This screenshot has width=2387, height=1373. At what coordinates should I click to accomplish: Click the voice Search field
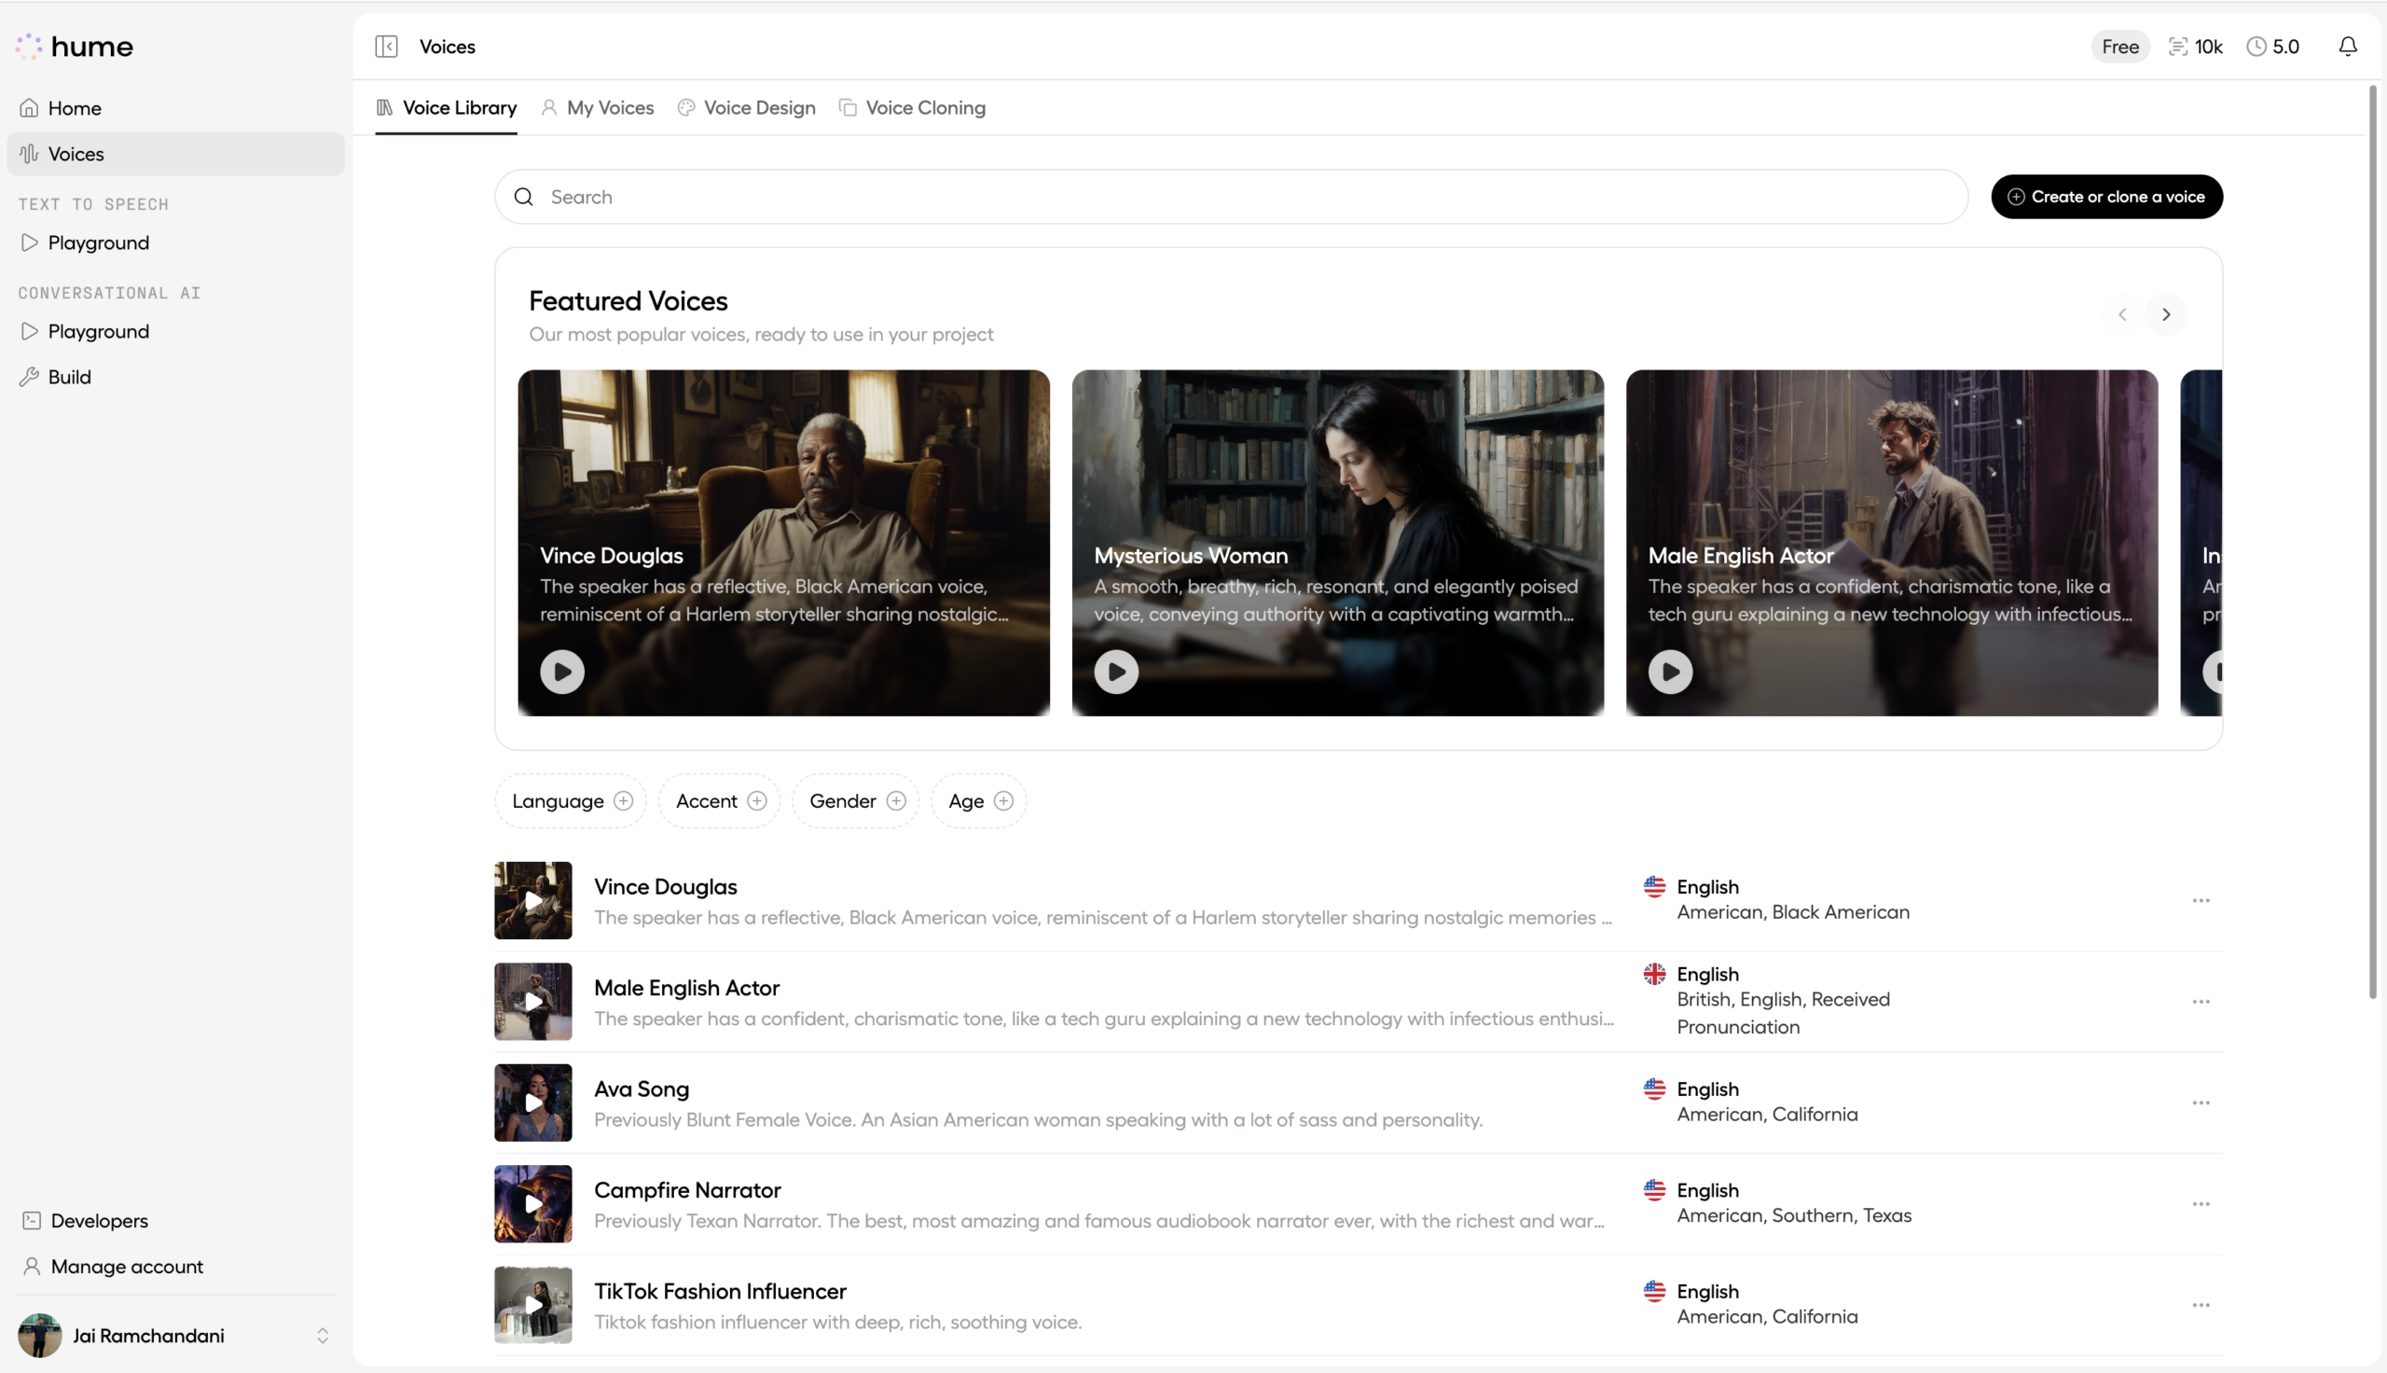coord(1231,196)
